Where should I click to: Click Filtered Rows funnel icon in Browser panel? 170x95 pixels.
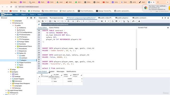35,18
